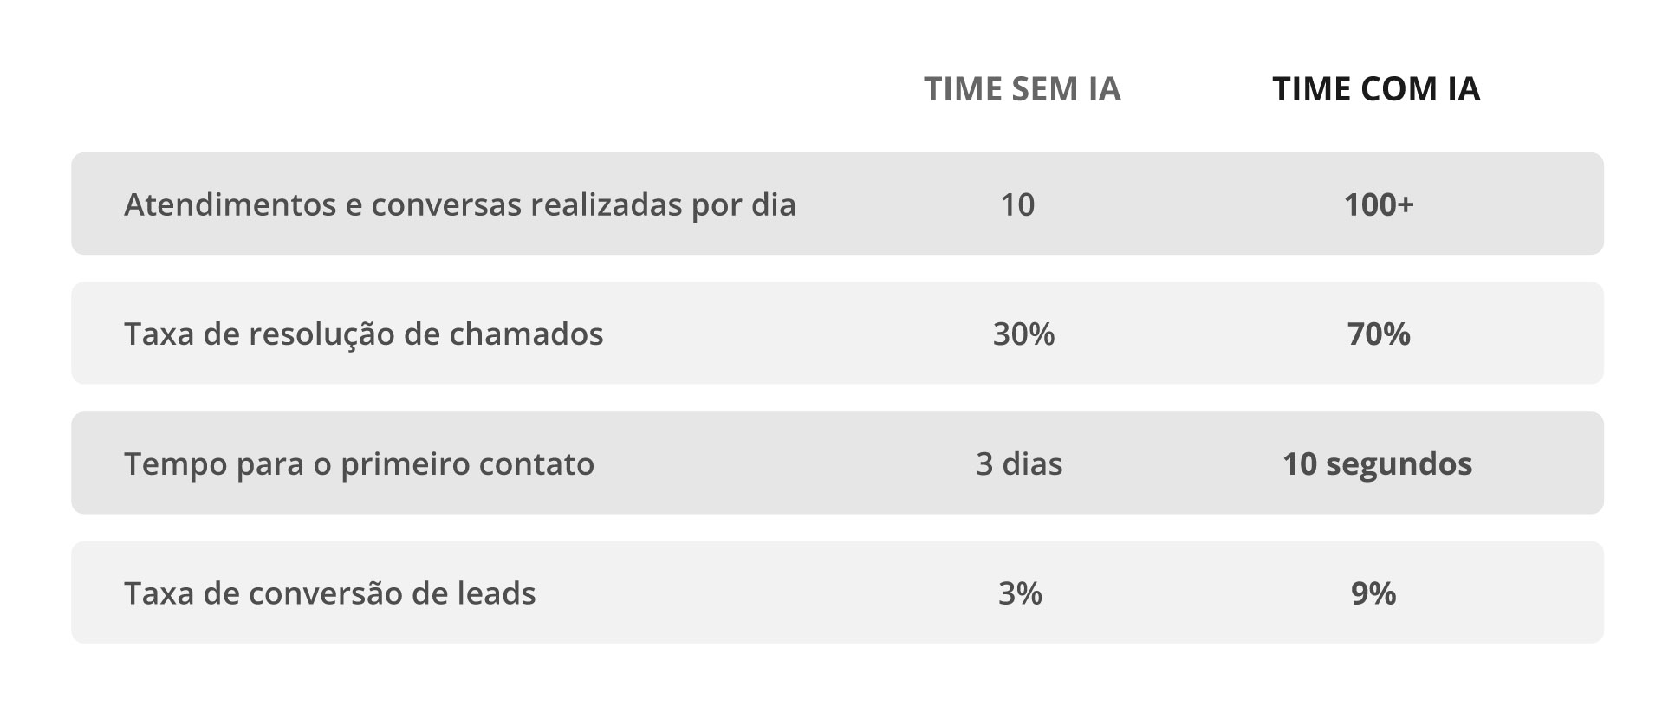Click the TIME SEM IA column header
This screenshot has height=719, width=1675.
click(x=1023, y=89)
